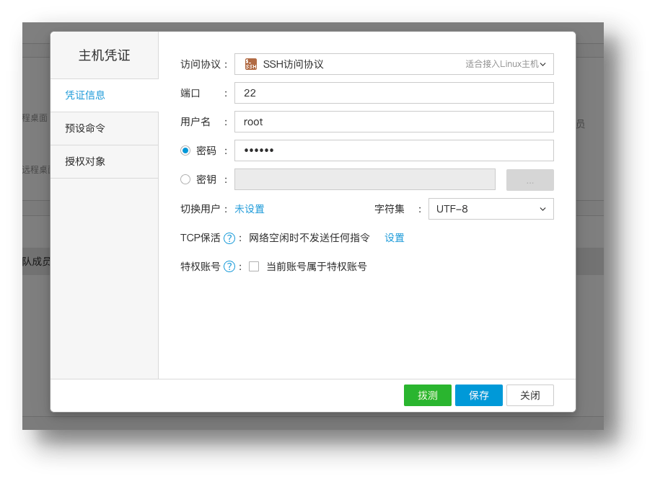Click the 设置 link for TCP保活
The height and width of the screenshot is (481, 655).
[x=394, y=238]
